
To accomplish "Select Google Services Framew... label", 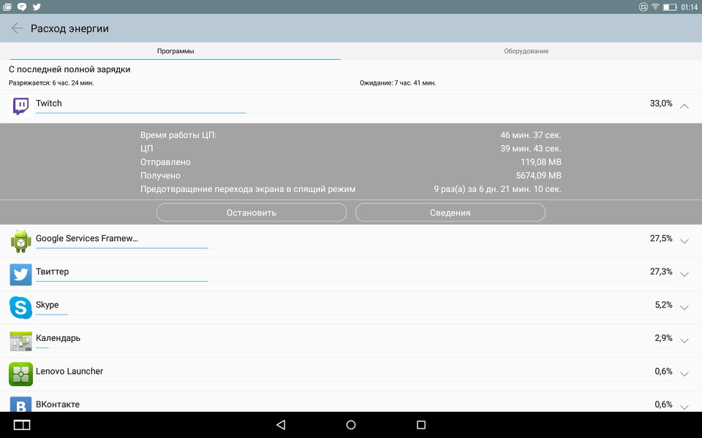I will 87,238.
